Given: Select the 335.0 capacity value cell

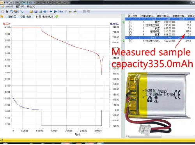Looking at the screenshot, I should tap(188, 32).
